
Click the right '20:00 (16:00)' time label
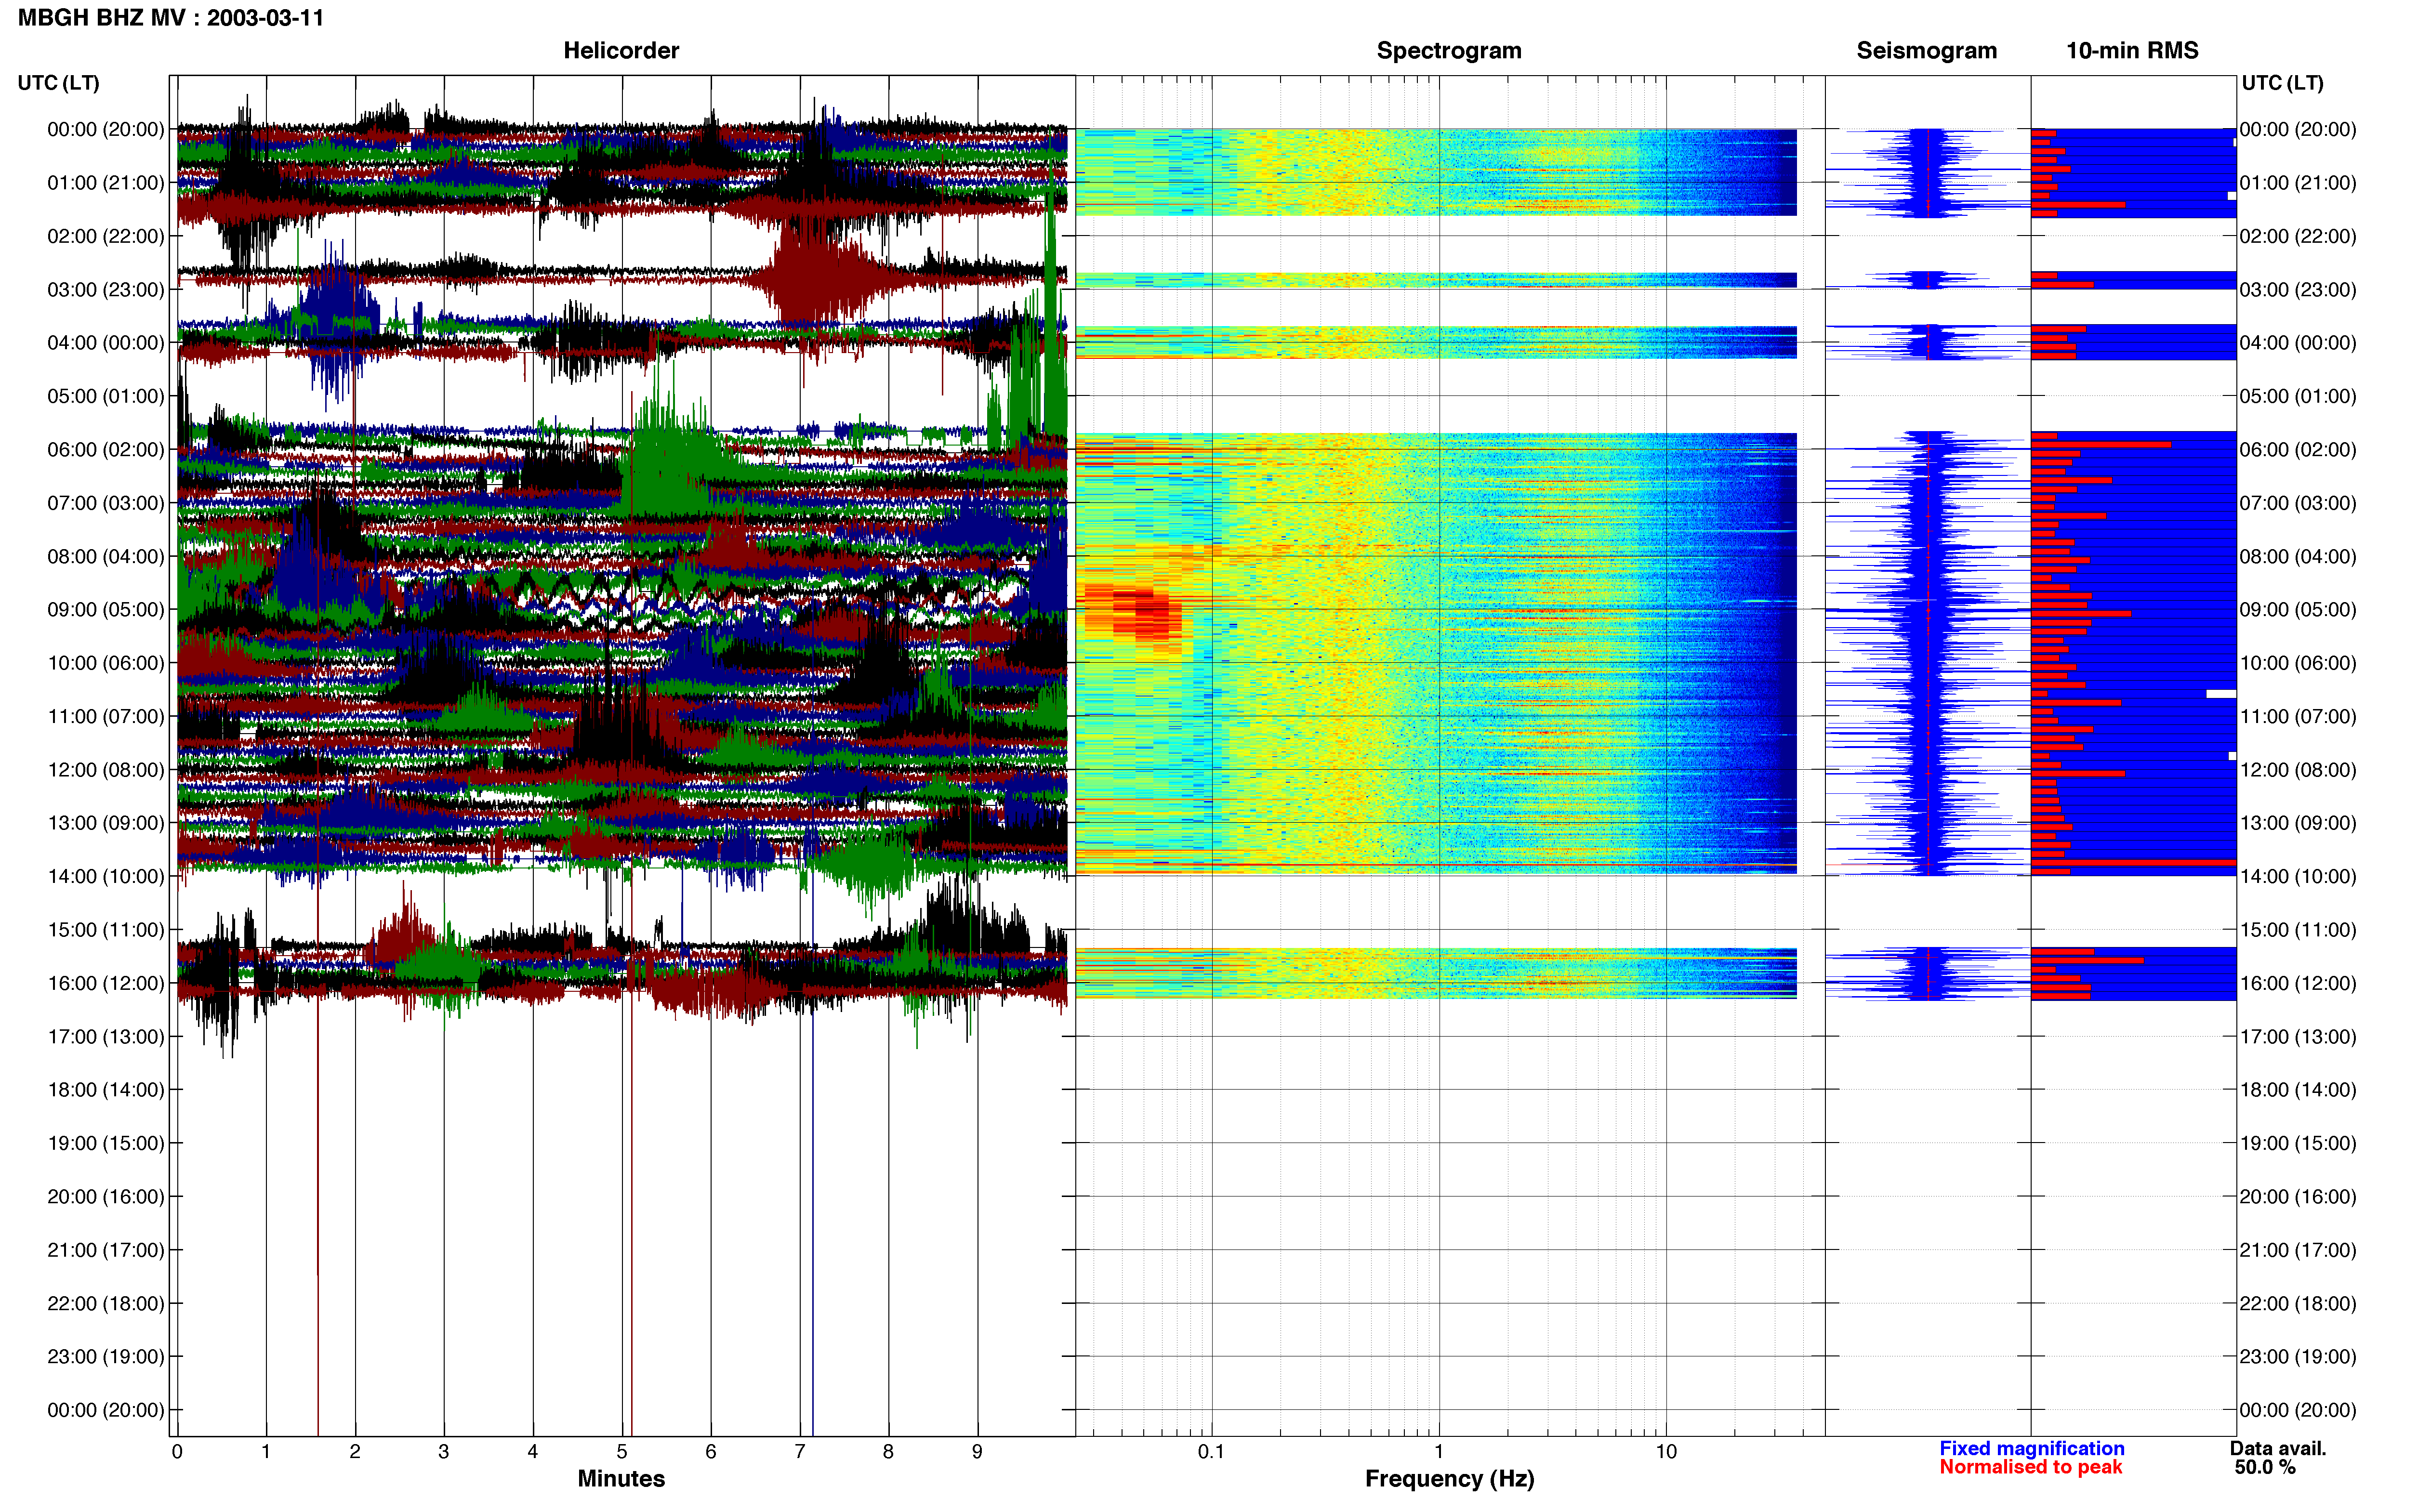tap(2298, 1196)
